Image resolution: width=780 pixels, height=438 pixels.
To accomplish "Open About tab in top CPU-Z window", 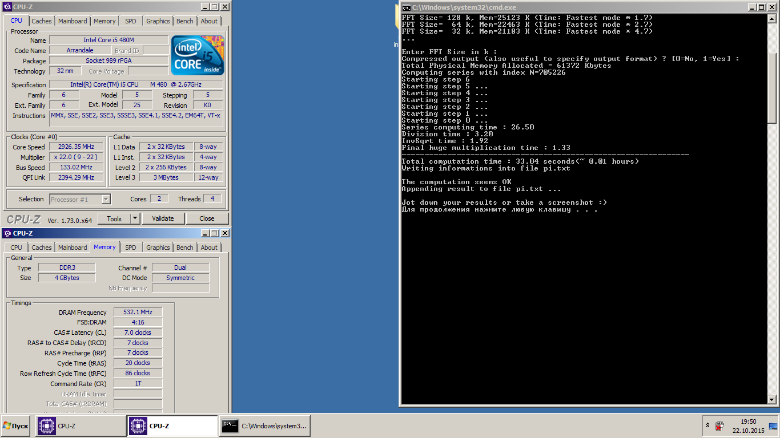I will click(x=209, y=21).
